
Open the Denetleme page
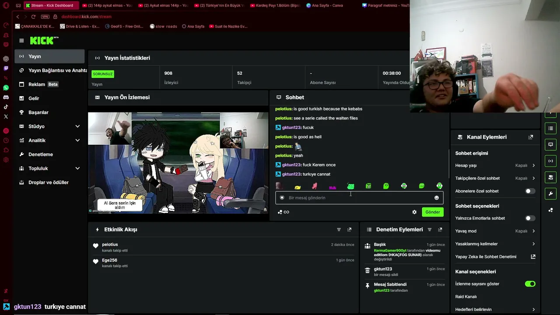pyautogui.click(x=49, y=154)
